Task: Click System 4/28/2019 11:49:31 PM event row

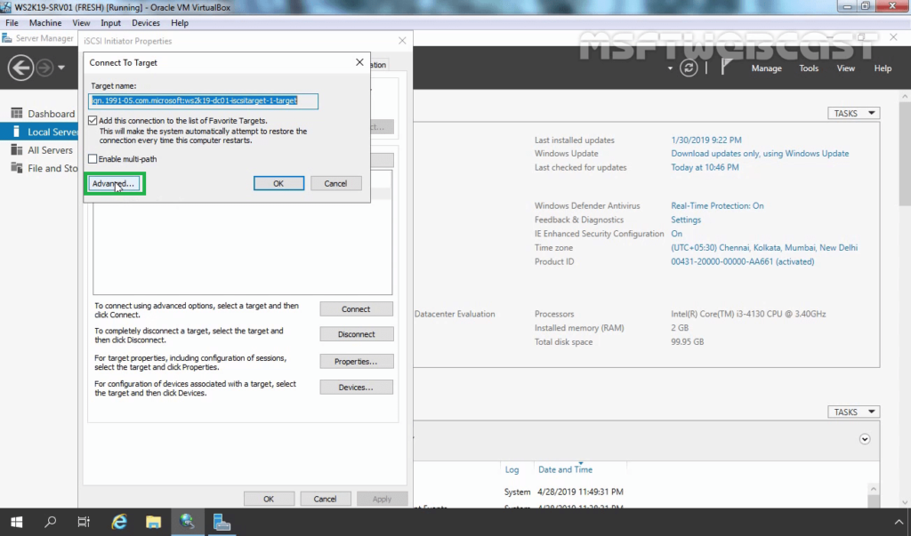Action: coord(563,492)
